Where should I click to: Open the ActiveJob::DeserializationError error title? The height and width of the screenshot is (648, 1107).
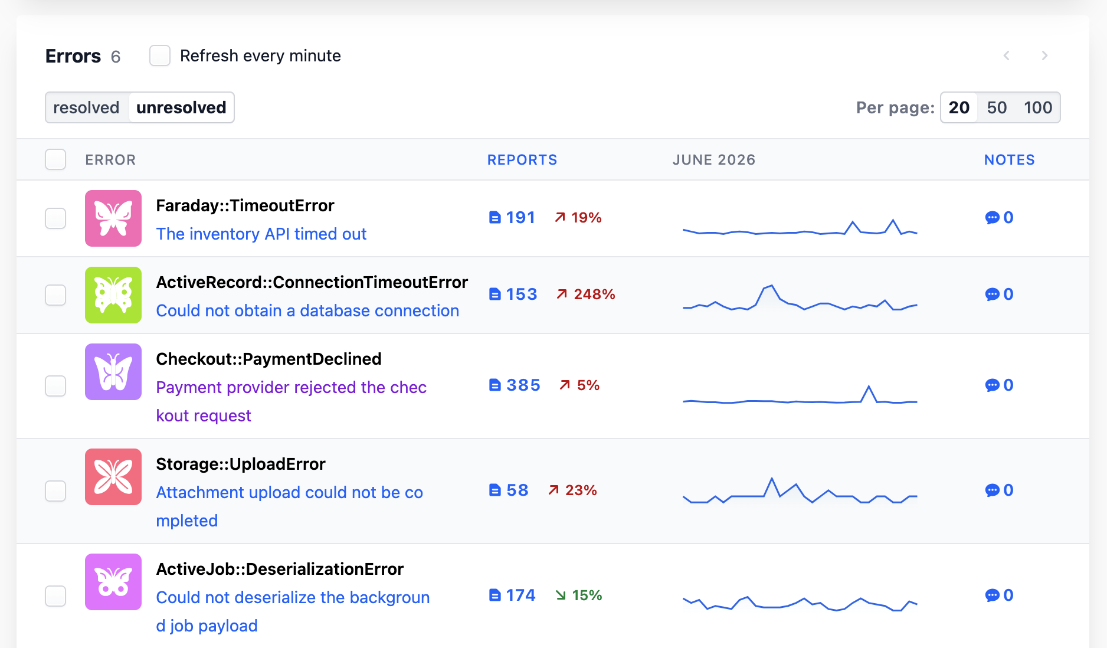(280, 569)
